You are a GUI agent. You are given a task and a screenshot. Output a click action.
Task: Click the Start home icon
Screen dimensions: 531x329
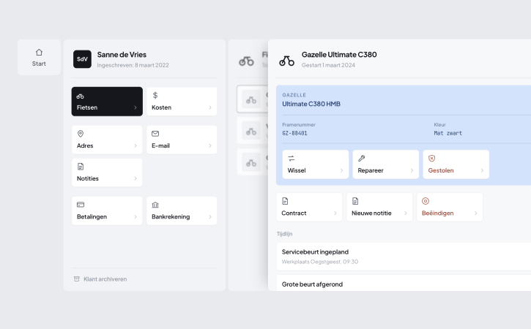tap(39, 53)
